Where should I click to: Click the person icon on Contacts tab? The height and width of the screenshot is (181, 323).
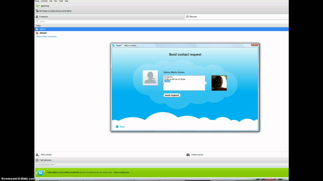click(x=37, y=17)
